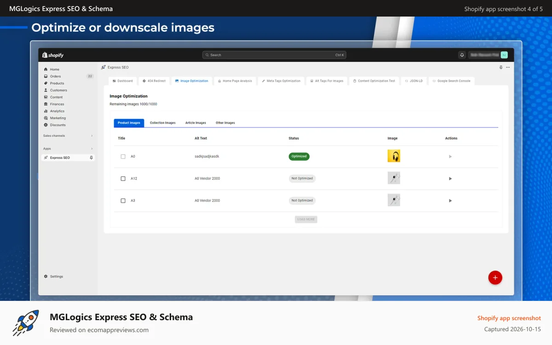The height and width of the screenshot is (345, 552).
Task: Click the Orders count badge 22
Action: point(90,76)
